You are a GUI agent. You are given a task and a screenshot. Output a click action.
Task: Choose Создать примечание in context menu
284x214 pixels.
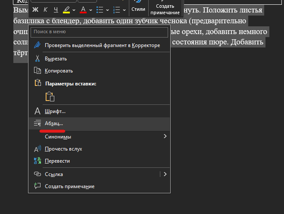(99, 186)
